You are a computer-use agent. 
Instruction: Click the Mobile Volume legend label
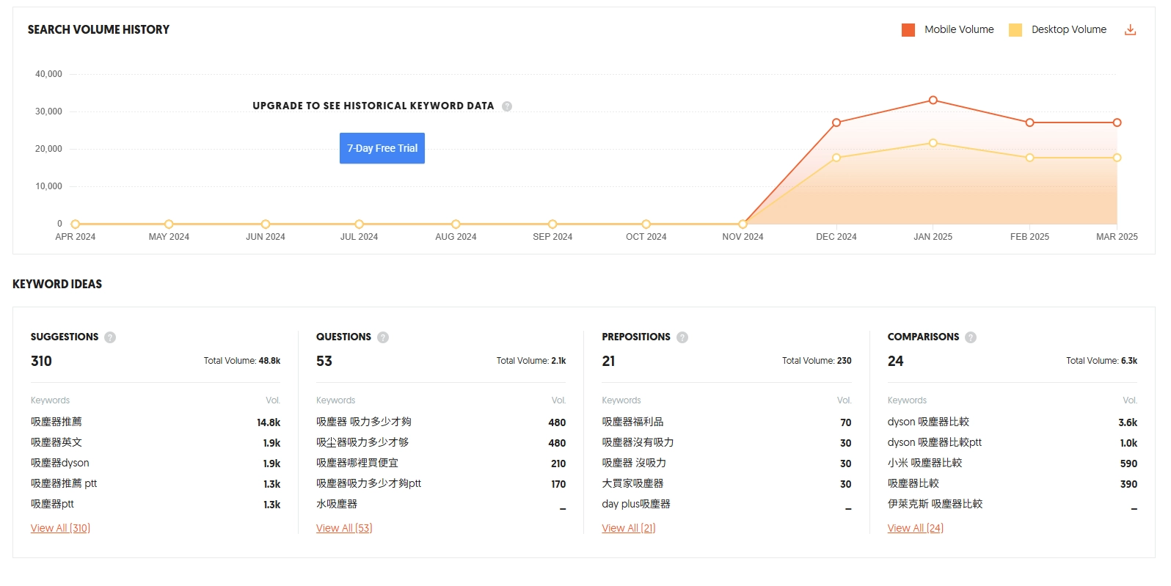pos(959,29)
